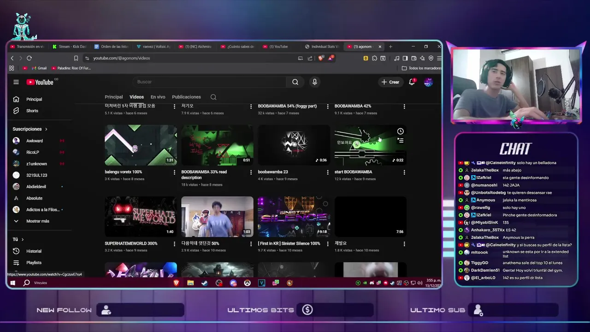Open Todos los marcadores bookmarks folder

[x=422, y=68]
